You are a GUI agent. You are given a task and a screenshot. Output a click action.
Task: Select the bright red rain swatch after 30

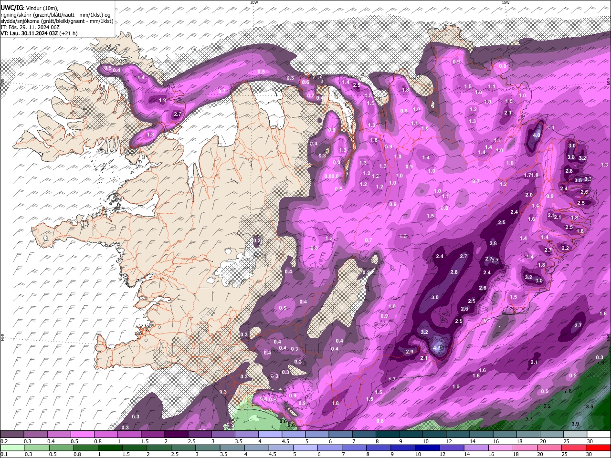[599, 448]
